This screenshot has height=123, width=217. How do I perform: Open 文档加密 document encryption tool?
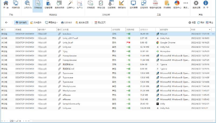[91, 5]
